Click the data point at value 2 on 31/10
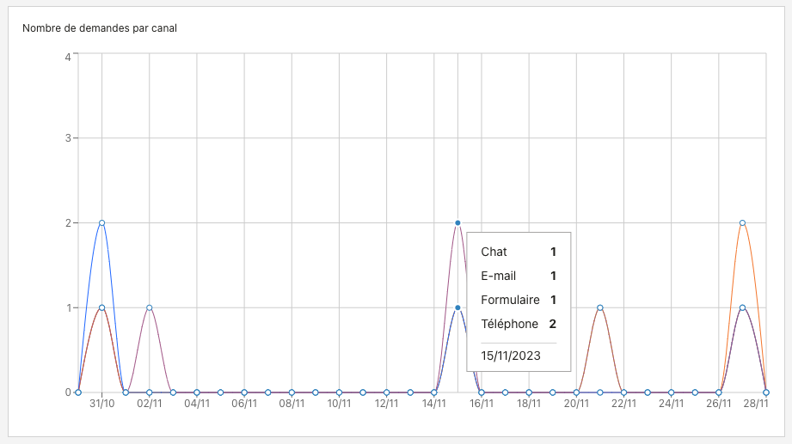This screenshot has height=444, width=792. (102, 222)
